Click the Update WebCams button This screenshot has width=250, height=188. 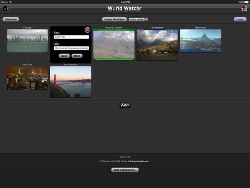[x=114, y=20]
